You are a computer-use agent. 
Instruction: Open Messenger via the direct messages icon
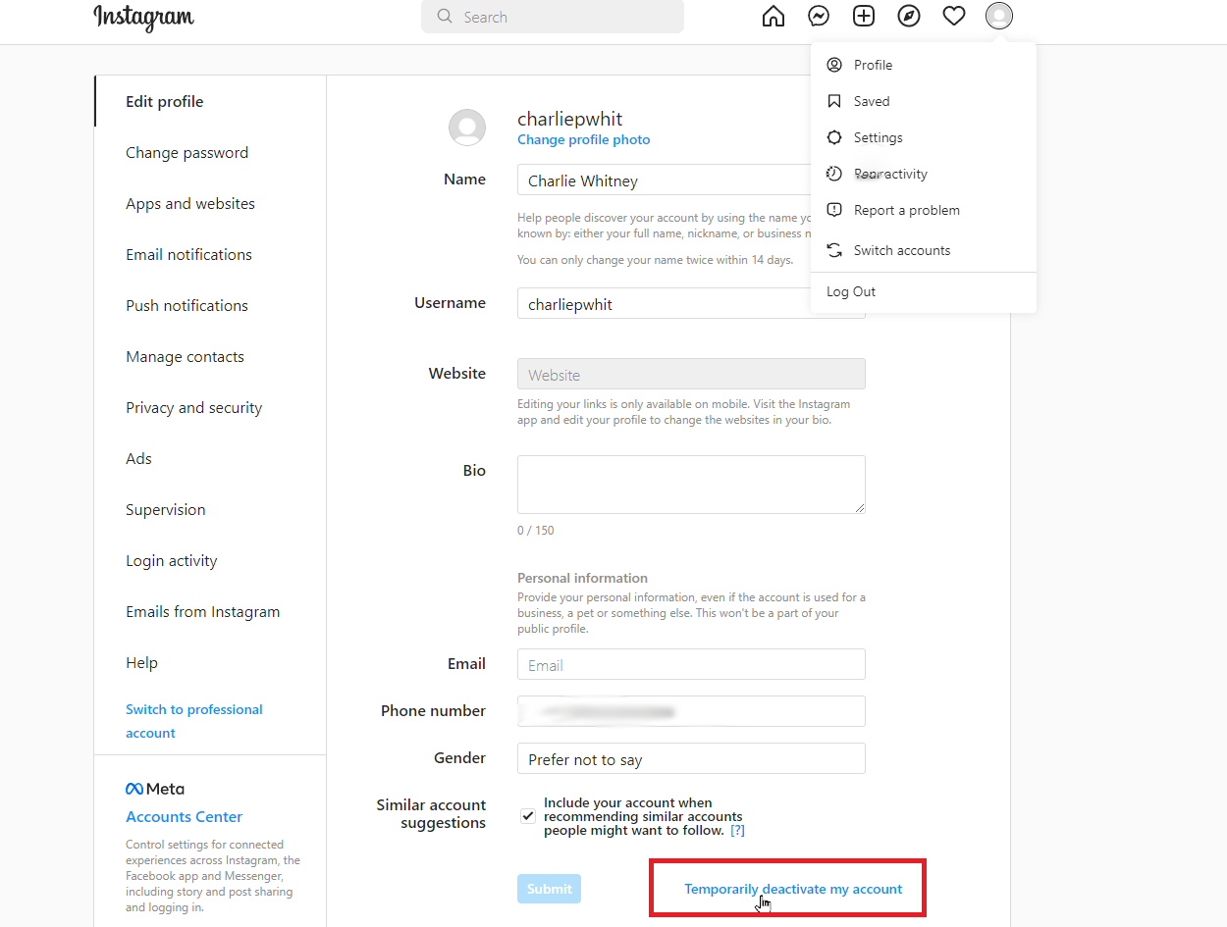[x=818, y=16]
